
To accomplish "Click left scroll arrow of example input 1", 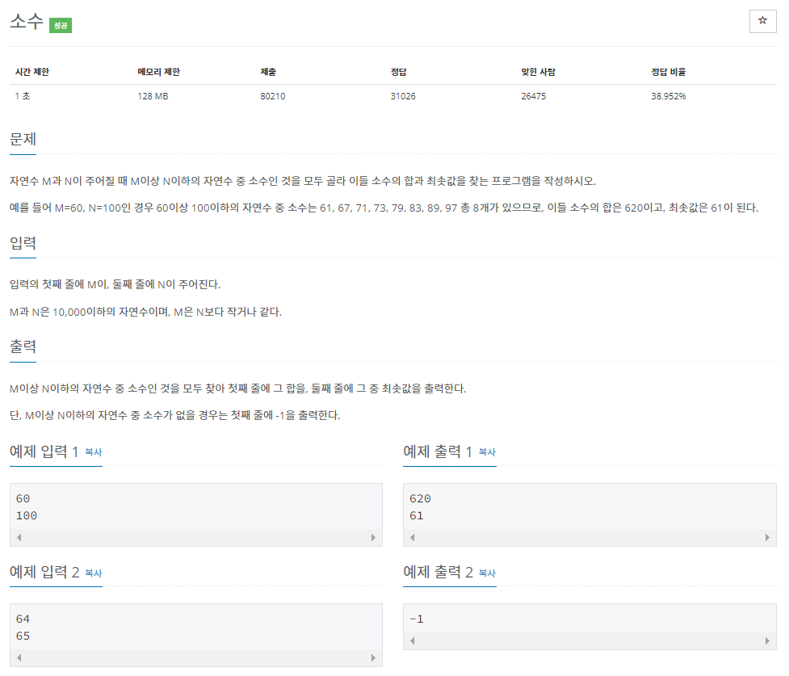I will (x=19, y=538).
